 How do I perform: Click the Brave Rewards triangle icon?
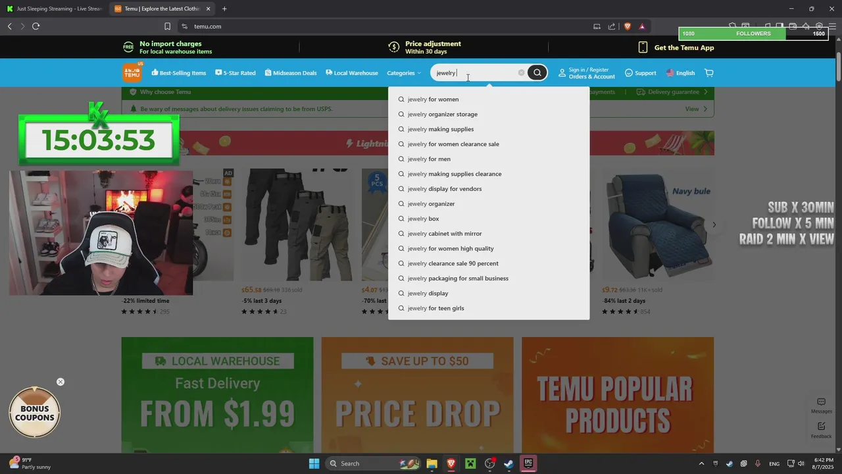(642, 26)
